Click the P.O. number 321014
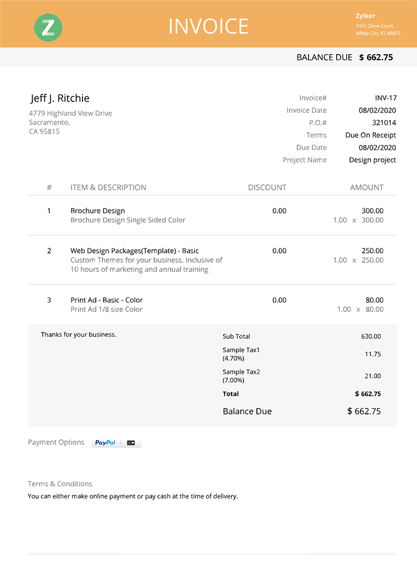Image resolution: width=417 pixels, height=587 pixels. (384, 123)
